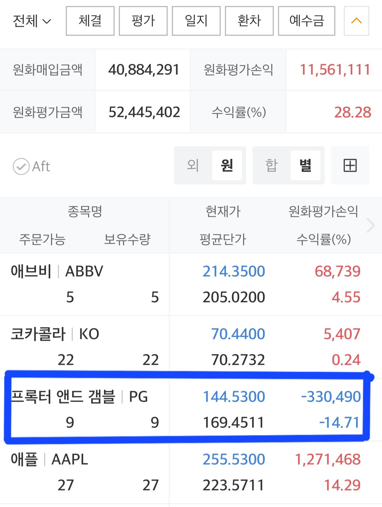Open the 전체 account dropdown
This screenshot has width=382, height=507.
coord(32,21)
